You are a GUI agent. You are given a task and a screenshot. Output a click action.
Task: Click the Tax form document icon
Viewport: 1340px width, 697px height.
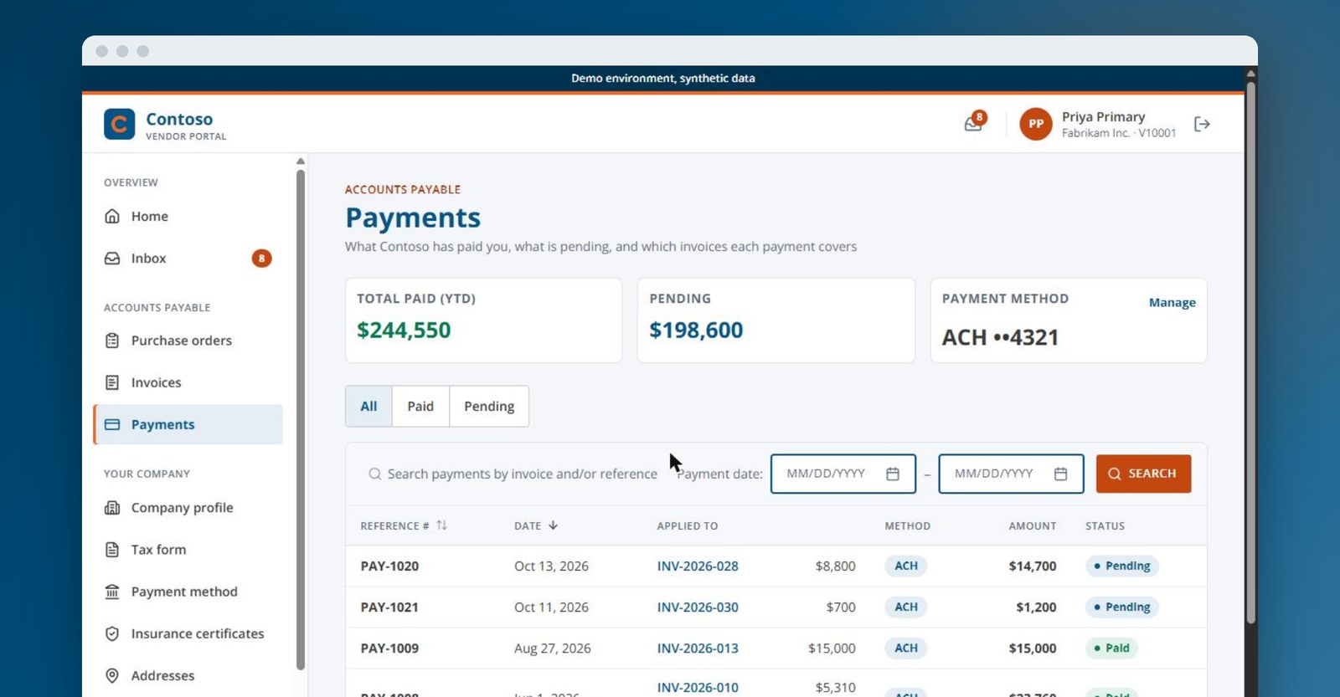tap(112, 550)
